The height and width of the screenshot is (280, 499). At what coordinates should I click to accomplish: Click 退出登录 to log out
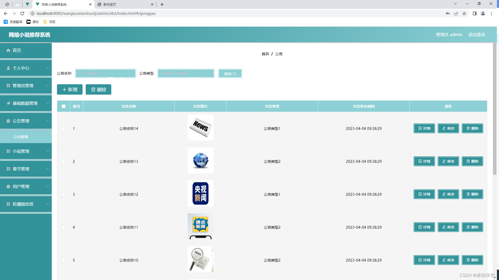click(476, 34)
